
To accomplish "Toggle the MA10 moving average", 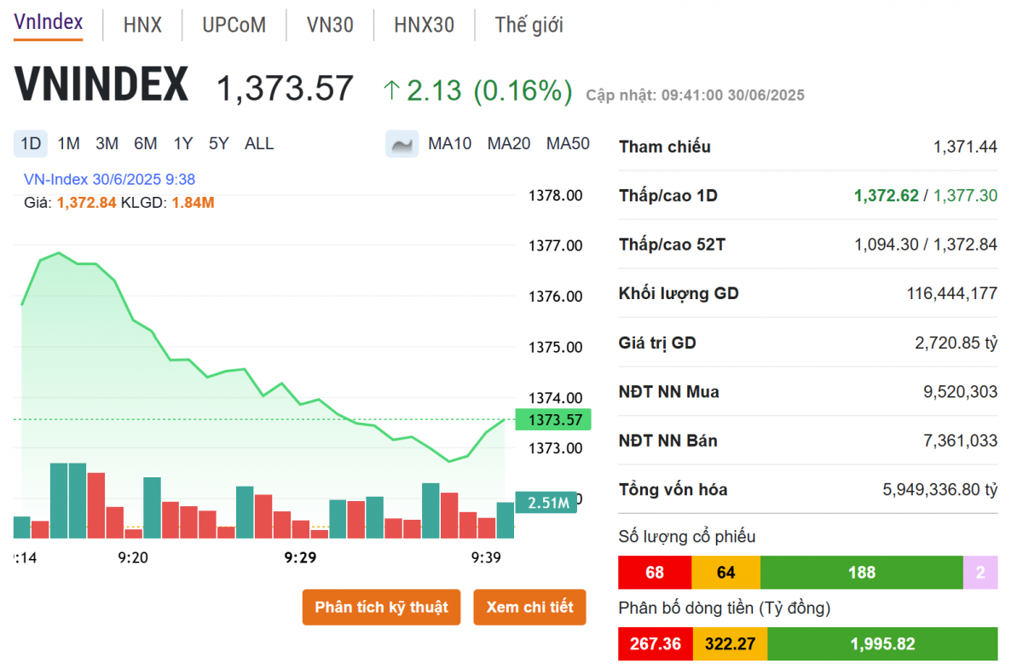I will click(x=449, y=144).
